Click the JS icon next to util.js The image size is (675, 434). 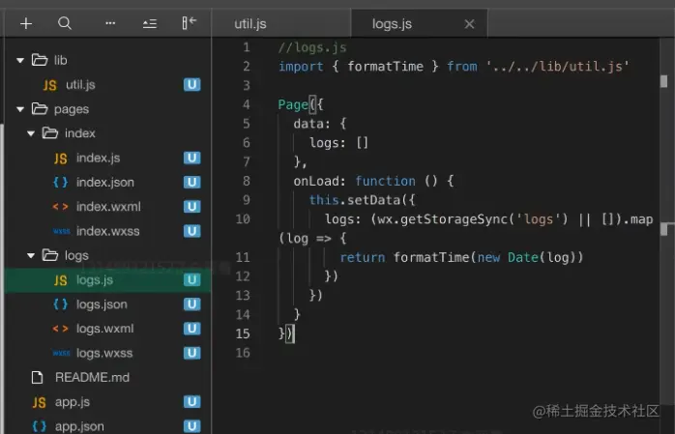point(50,85)
